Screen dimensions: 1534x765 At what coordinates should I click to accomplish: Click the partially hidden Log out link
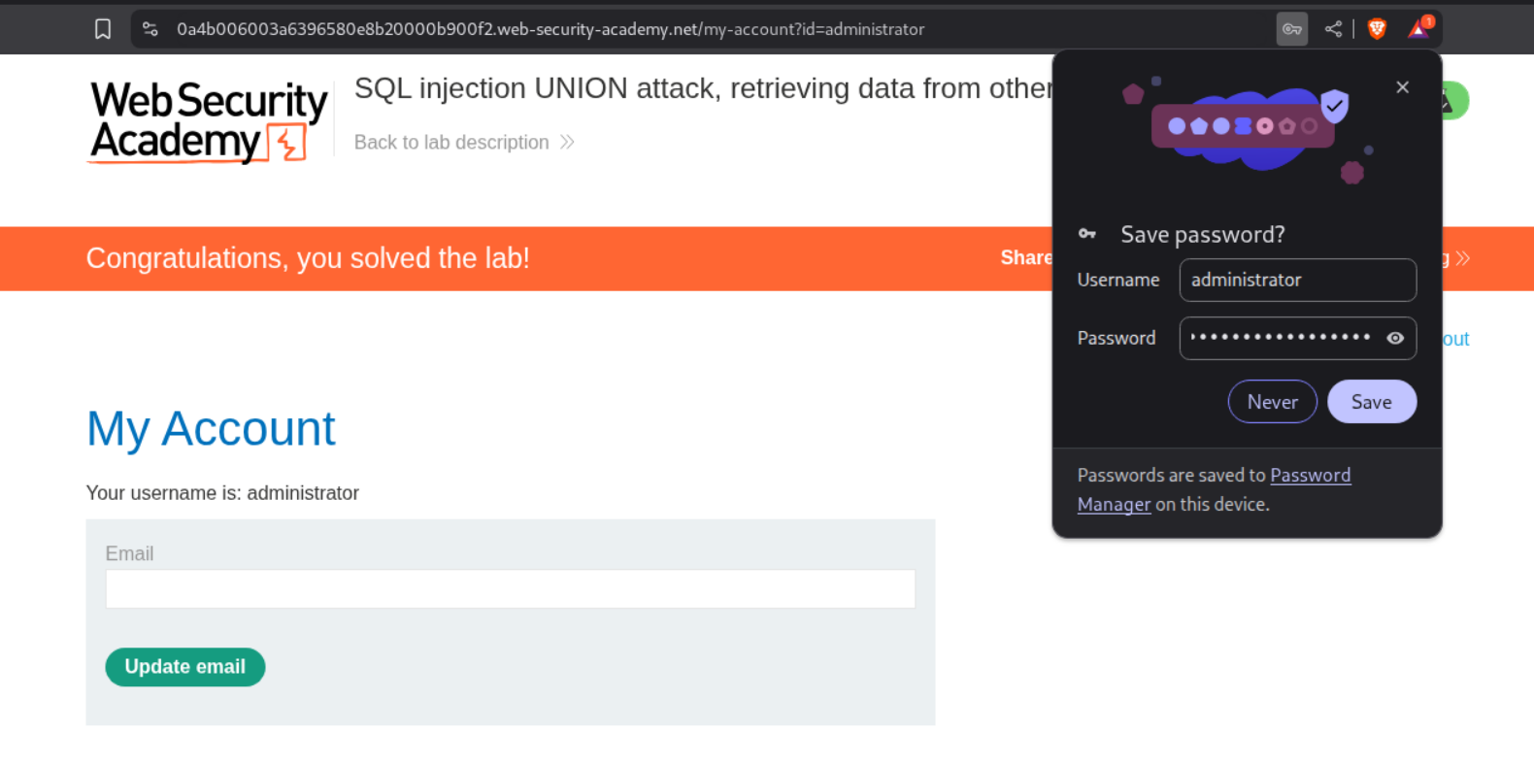tap(1455, 339)
